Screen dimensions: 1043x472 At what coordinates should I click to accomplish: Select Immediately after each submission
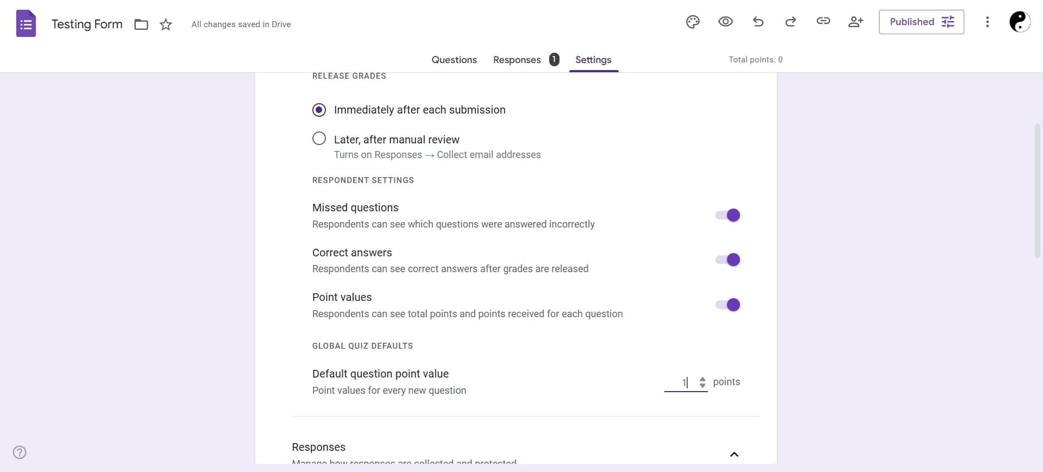pos(319,110)
